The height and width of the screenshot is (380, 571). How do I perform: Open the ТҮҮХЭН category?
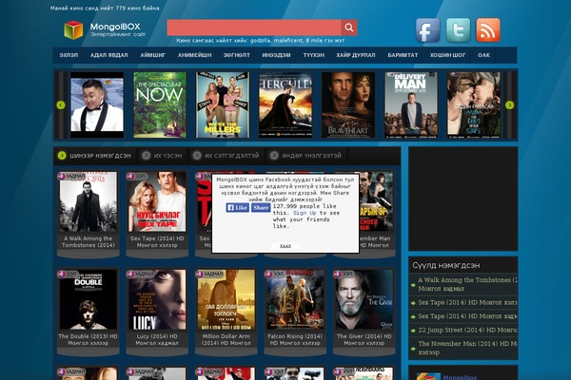pyautogui.click(x=313, y=55)
